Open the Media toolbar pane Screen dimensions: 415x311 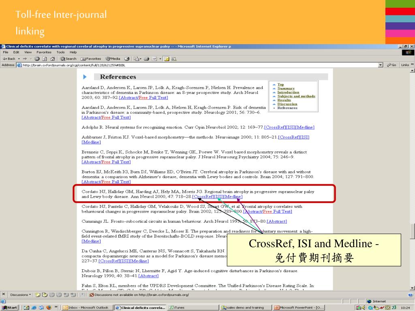113,59
